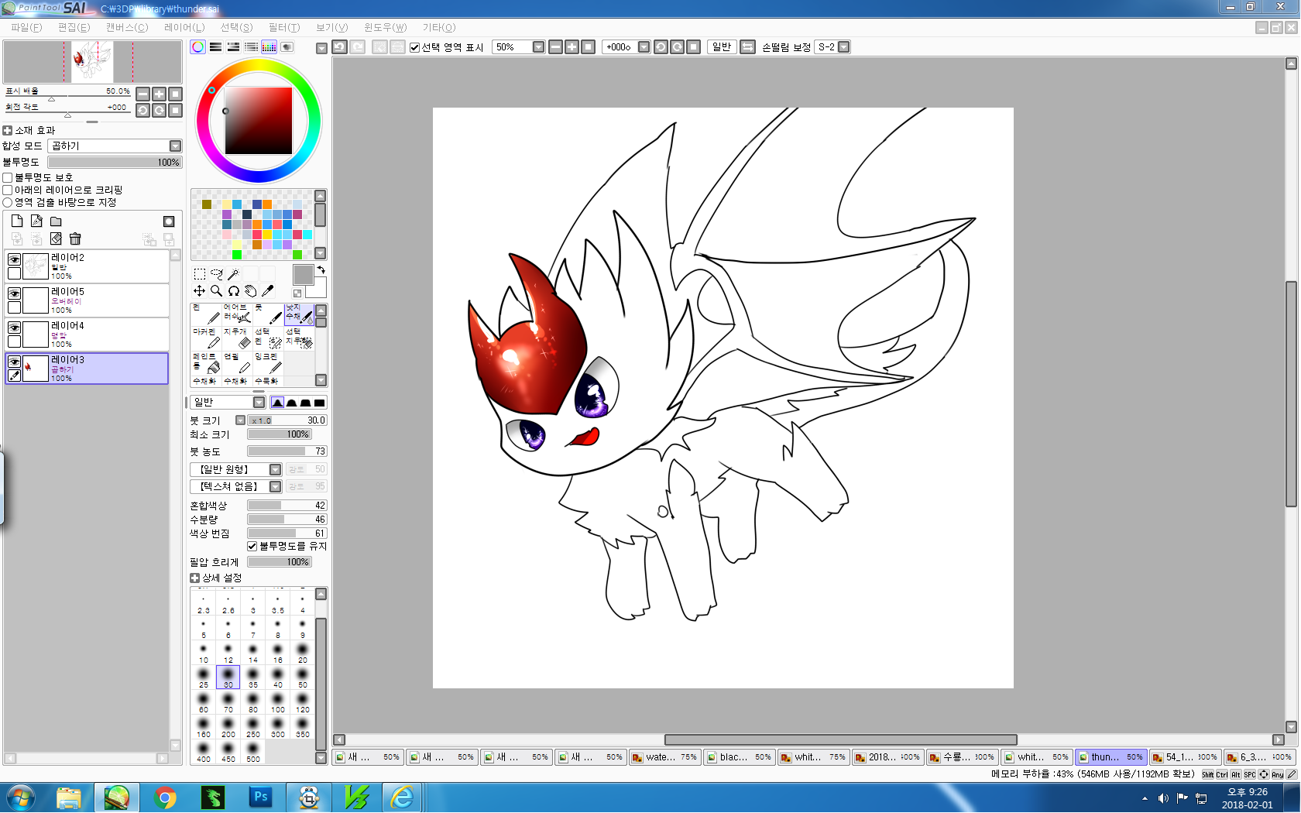Toggle the scratchpad panel icon

287,47
